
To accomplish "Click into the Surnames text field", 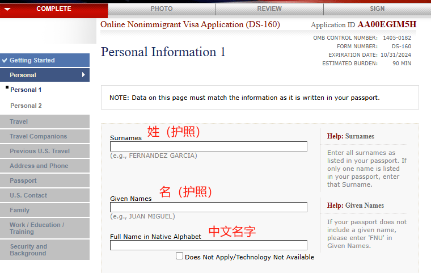I will click(208, 146).
